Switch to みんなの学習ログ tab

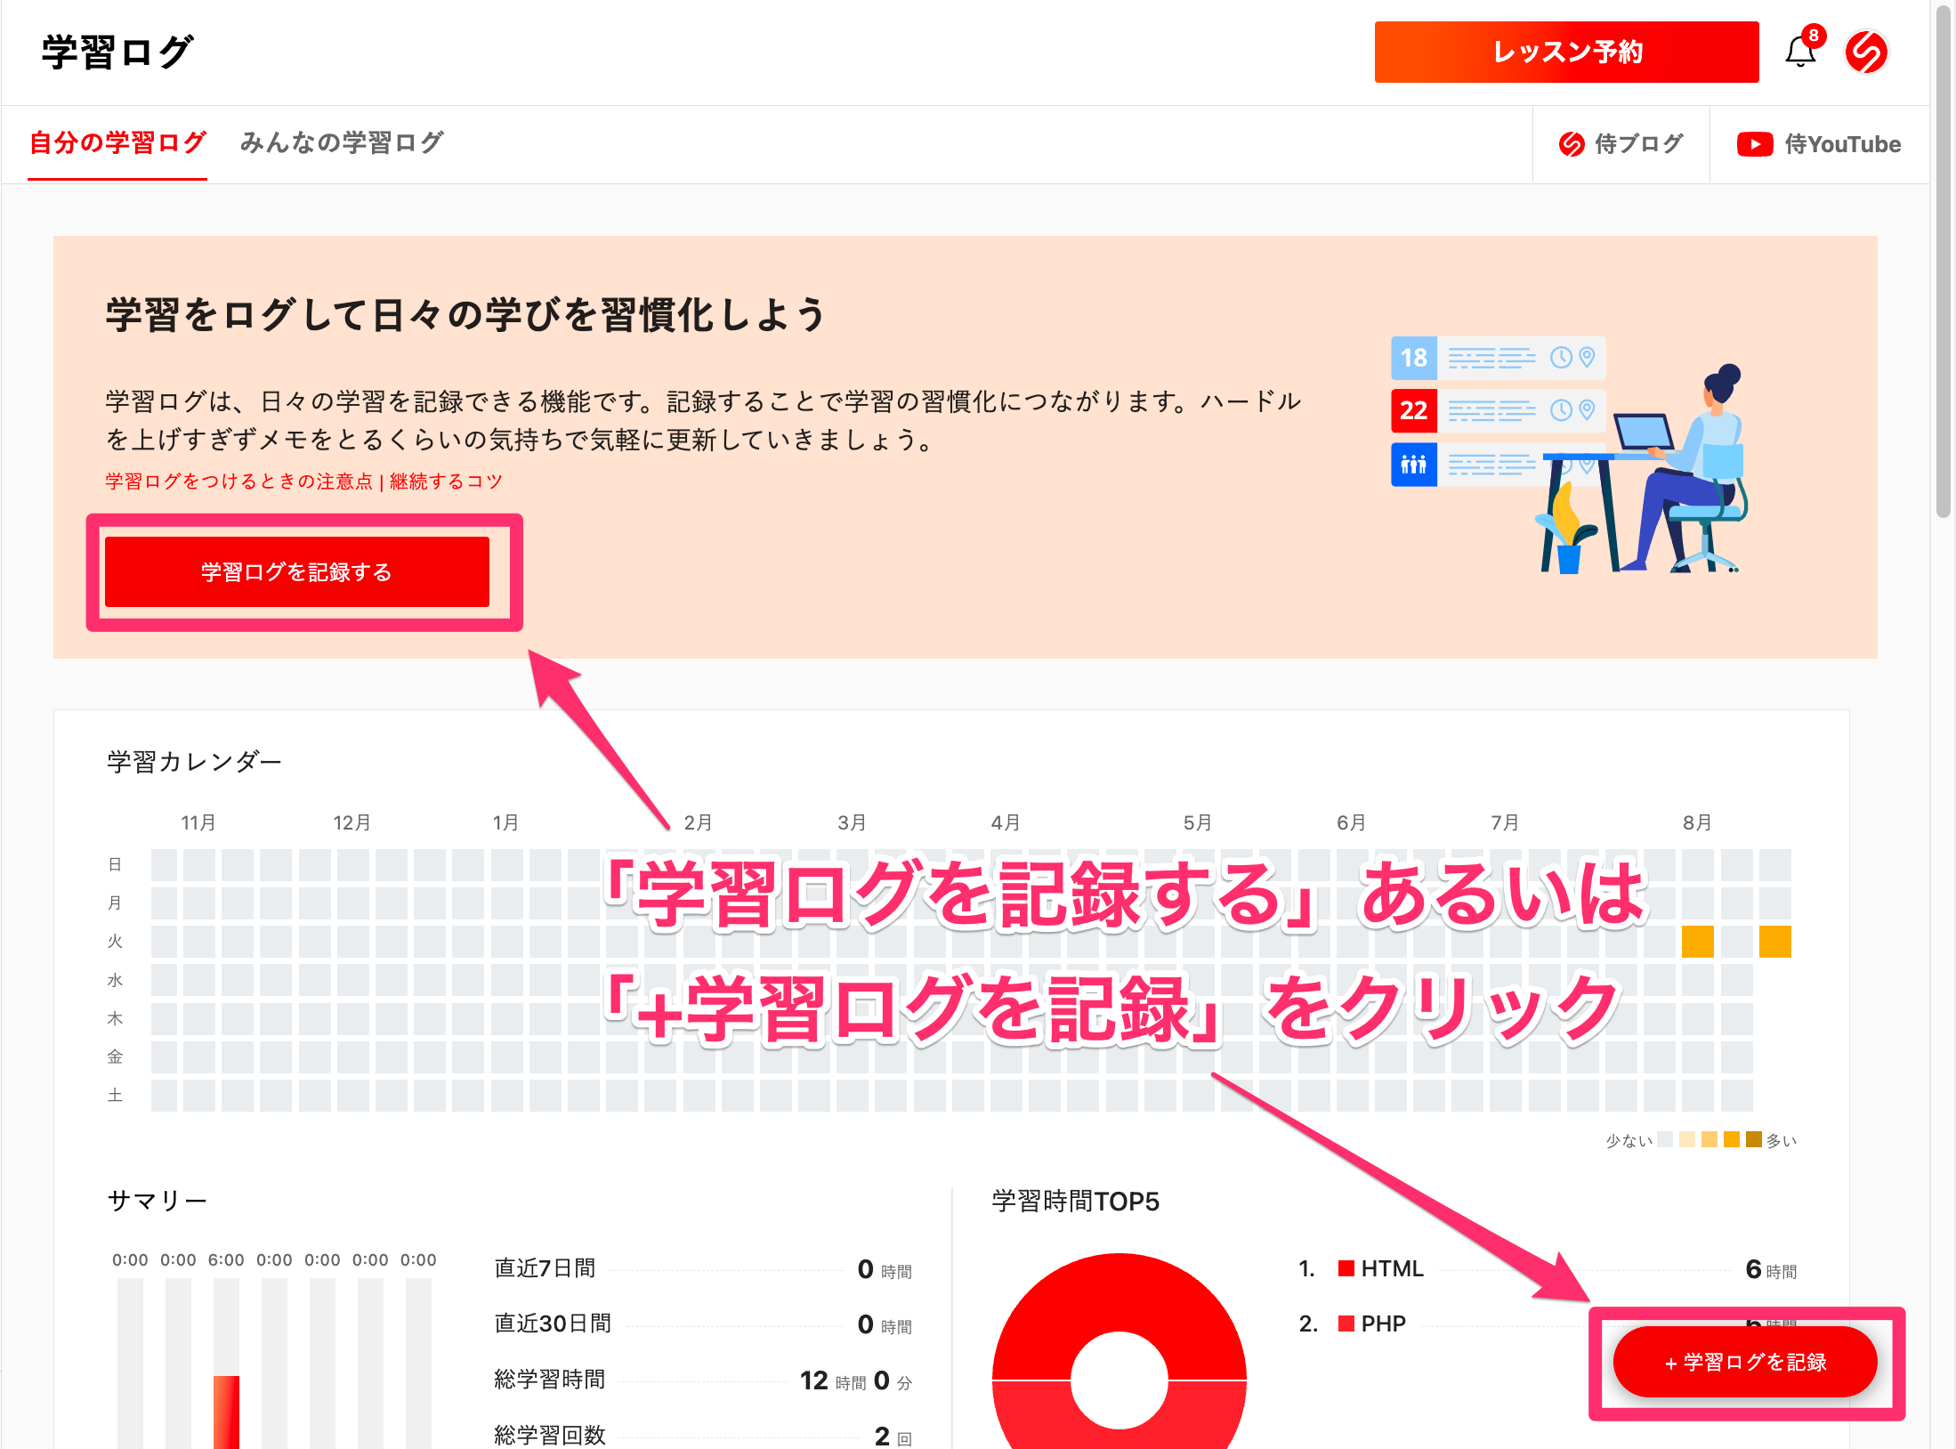pyautogui.click(x=342, y=142)
